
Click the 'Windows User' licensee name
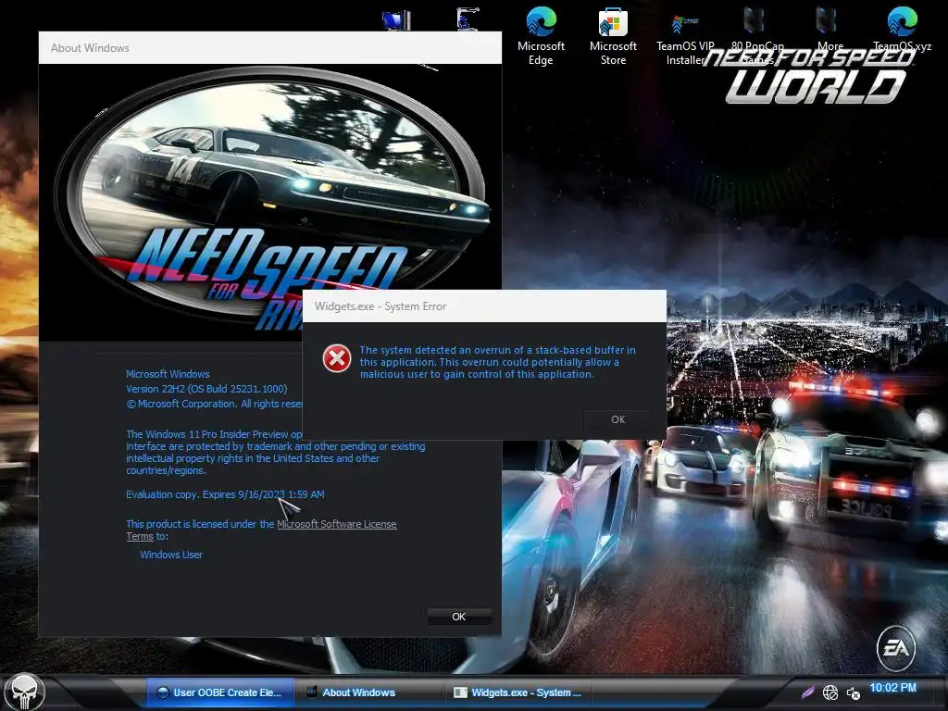click(x=171, y=555)
